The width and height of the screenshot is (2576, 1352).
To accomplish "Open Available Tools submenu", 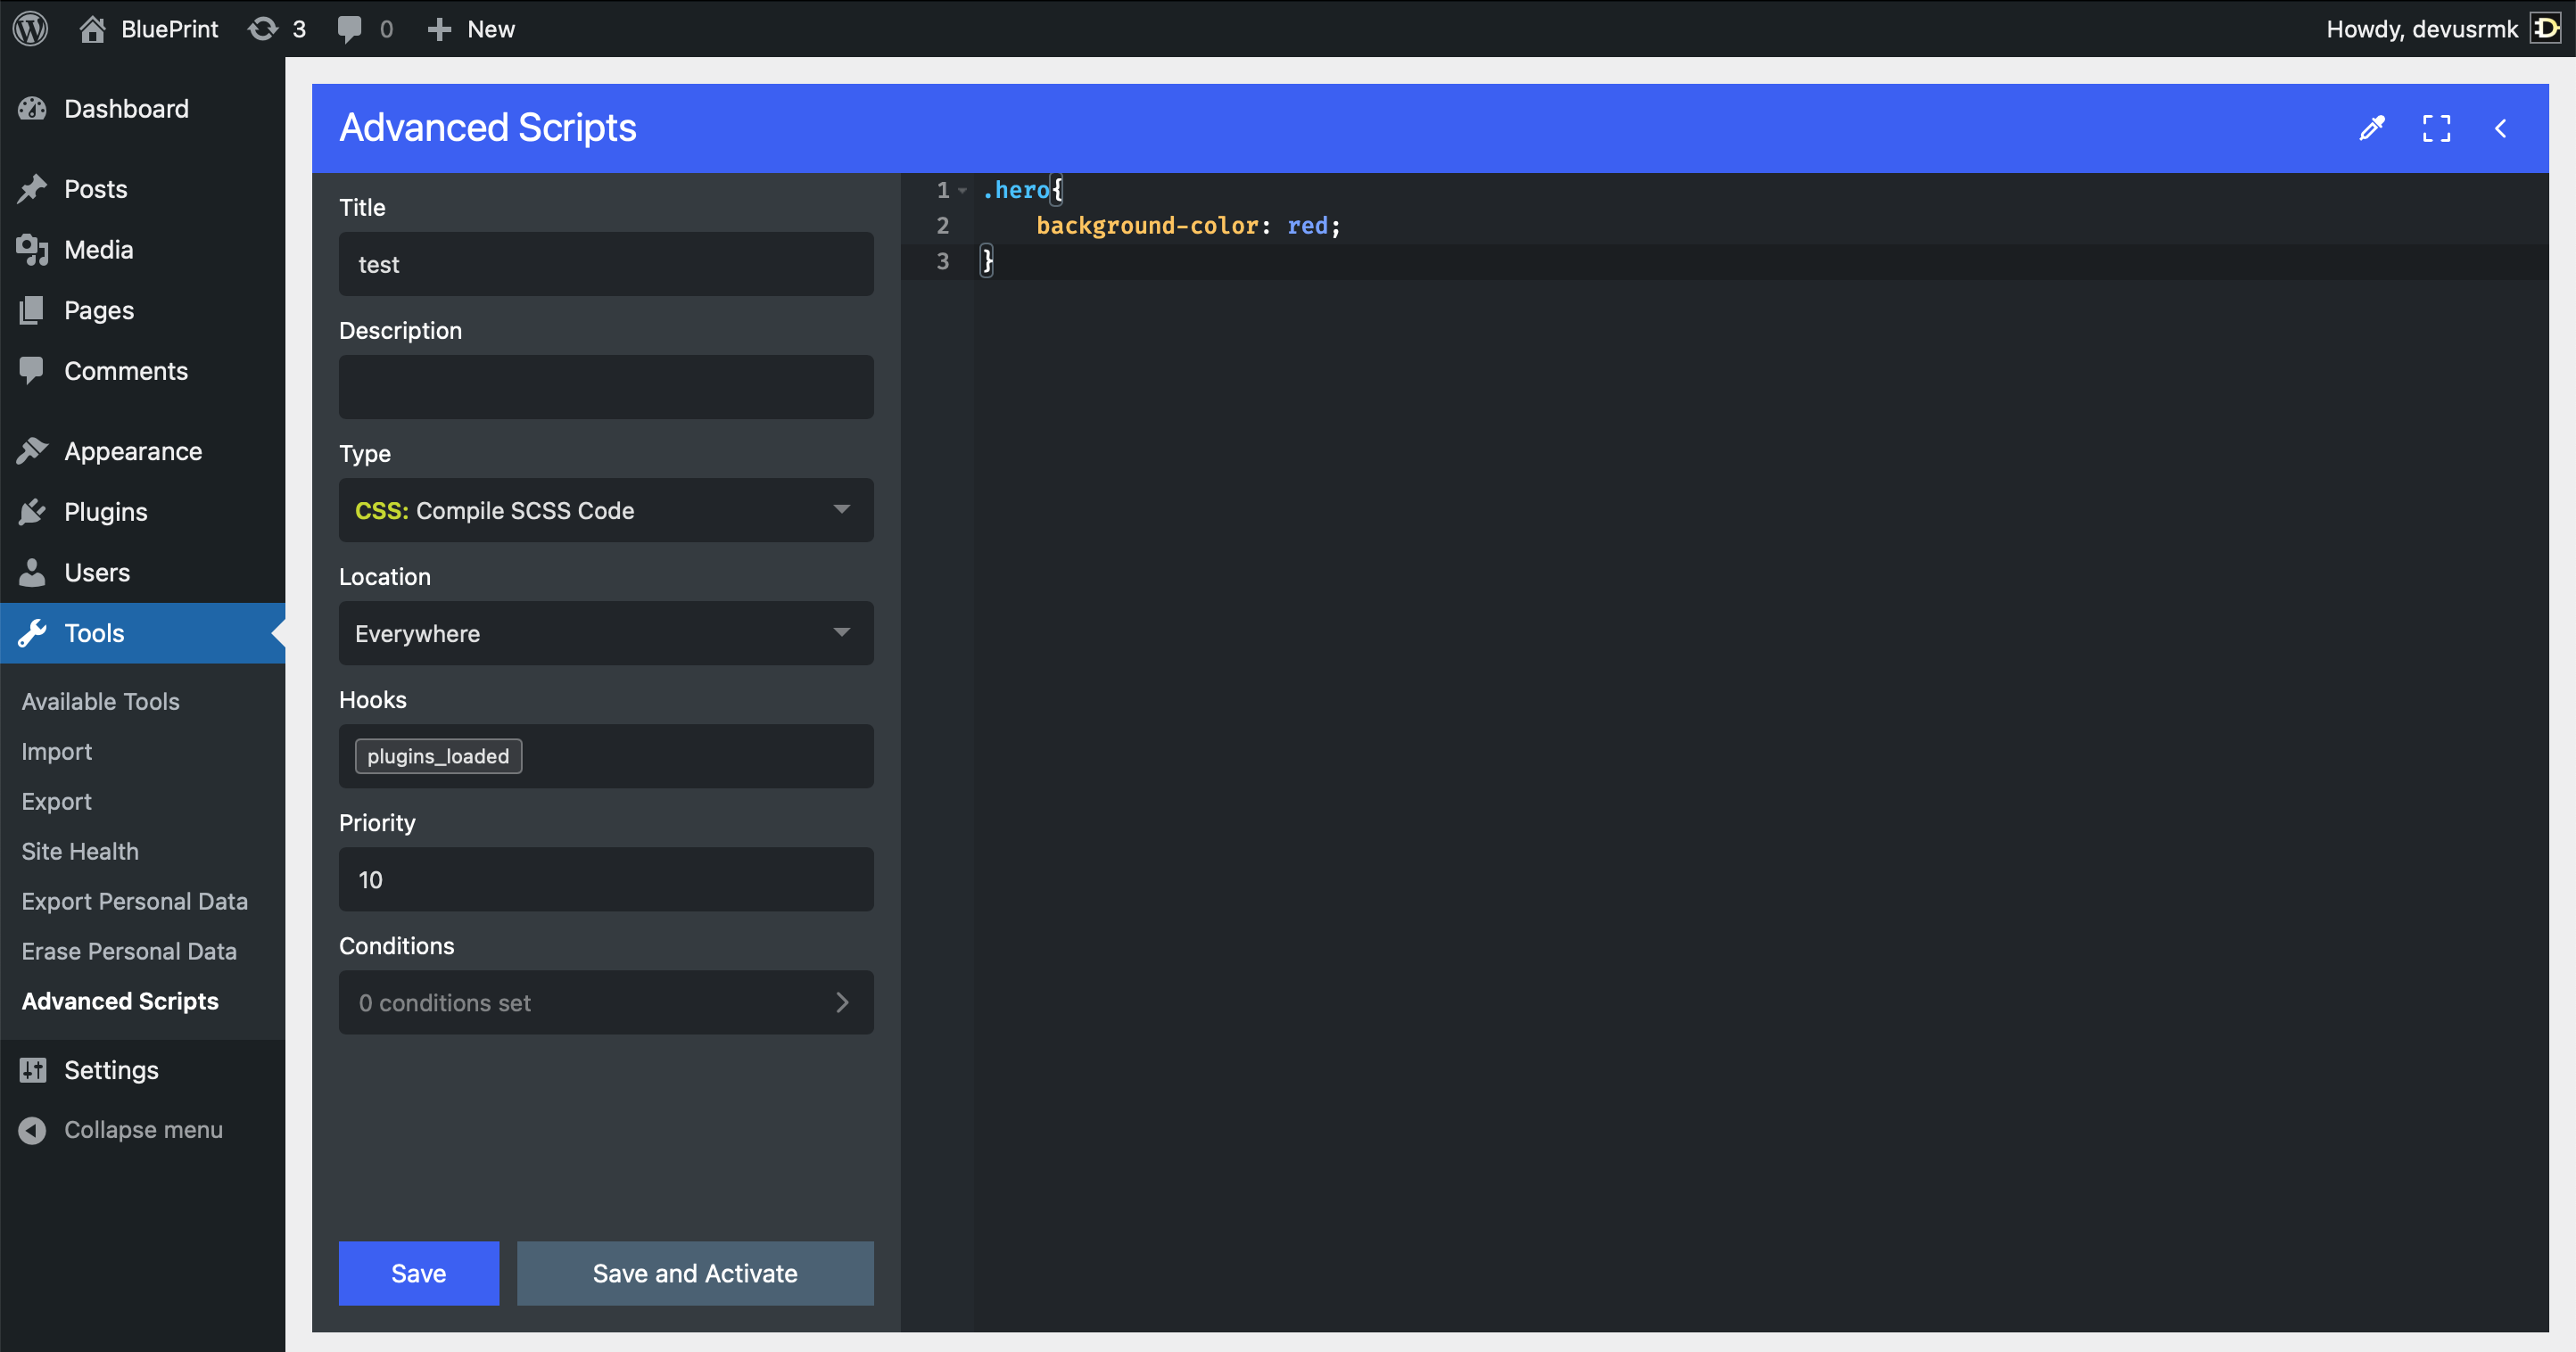I will tap(100, 701).
